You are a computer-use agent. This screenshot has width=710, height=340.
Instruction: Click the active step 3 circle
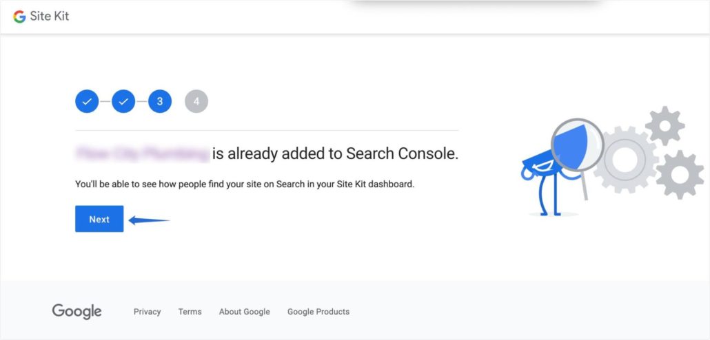click(160, 101)
